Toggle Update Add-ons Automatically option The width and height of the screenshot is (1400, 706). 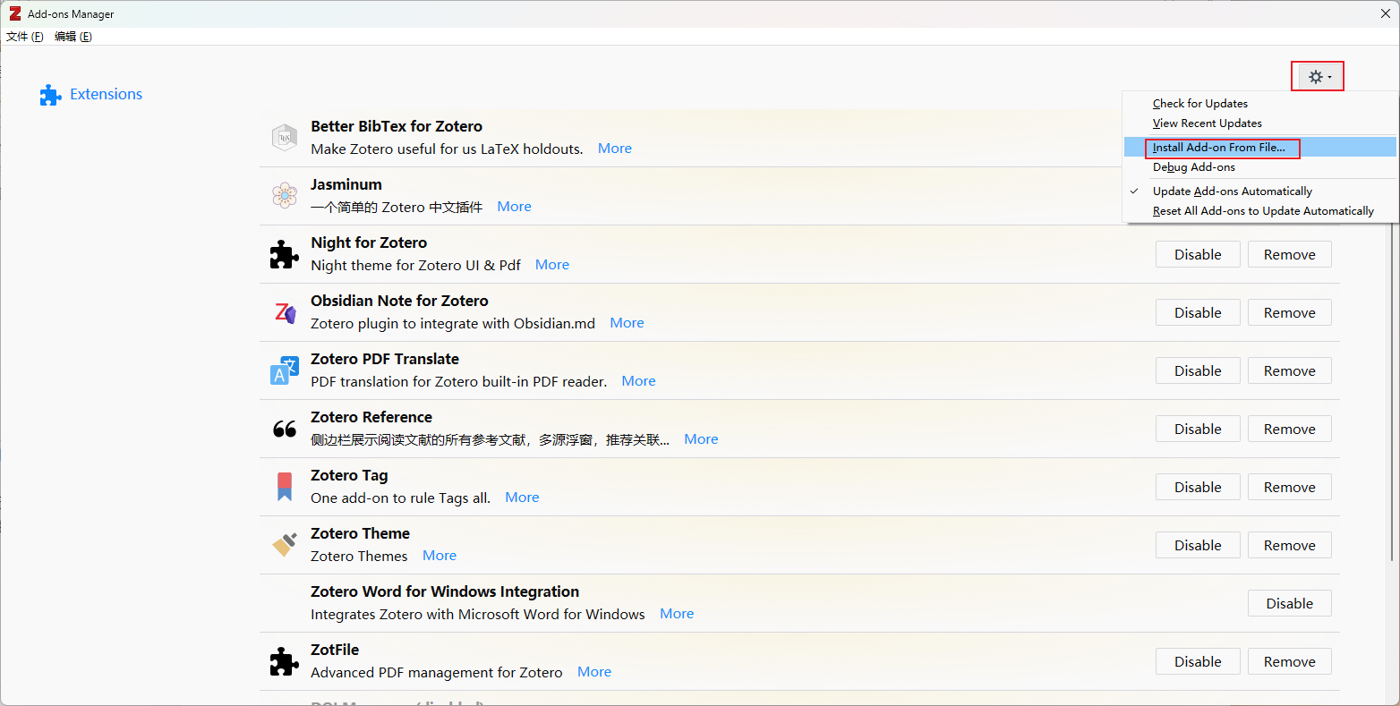click(x=1260, y=191)
